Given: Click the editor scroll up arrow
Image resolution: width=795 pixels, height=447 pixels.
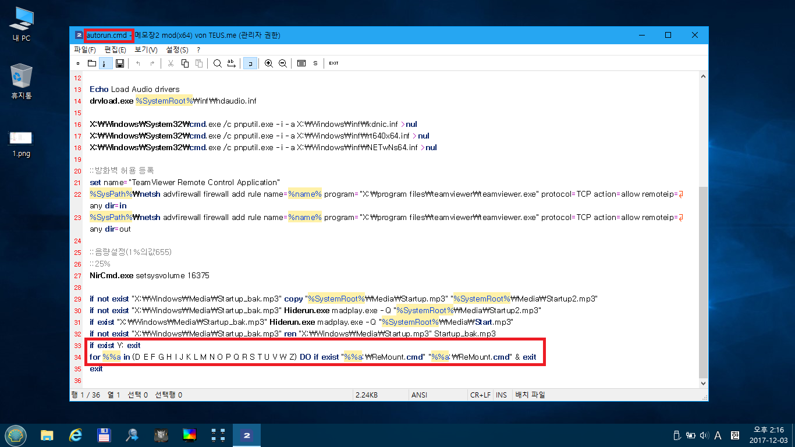Looking at the screenshot, I should pyautogui.click(x=703, y=77).
